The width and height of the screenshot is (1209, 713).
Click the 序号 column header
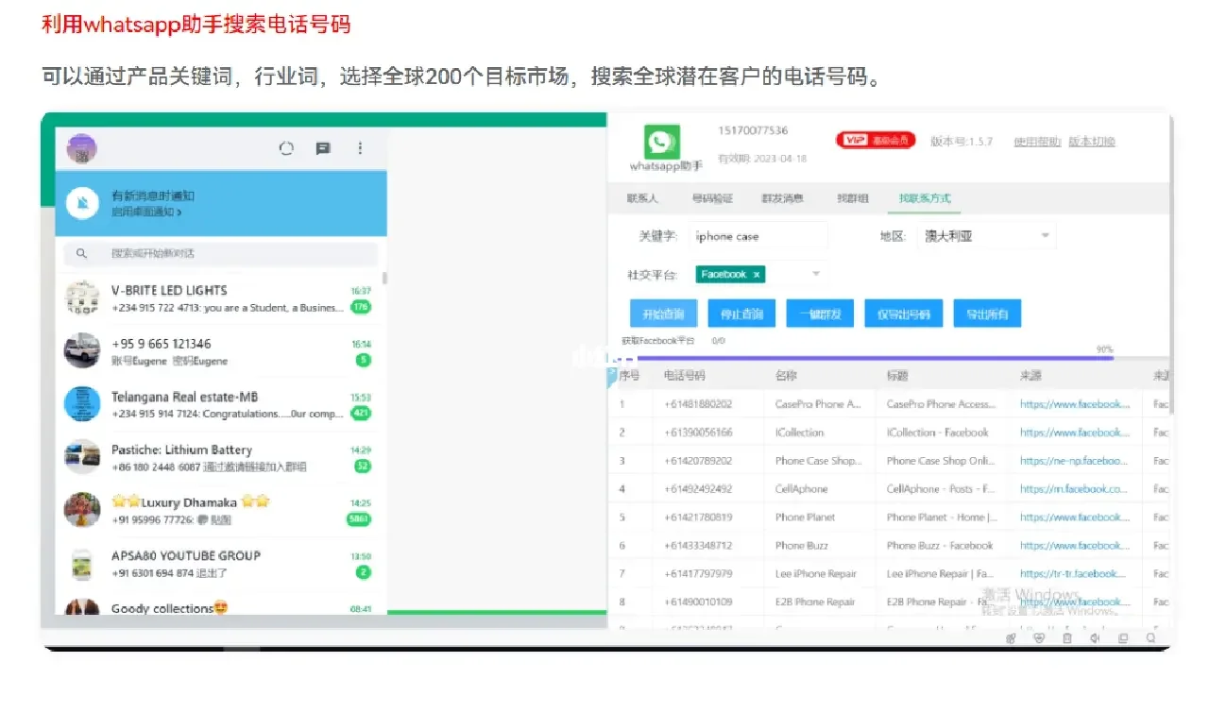(x=629, y=376)
